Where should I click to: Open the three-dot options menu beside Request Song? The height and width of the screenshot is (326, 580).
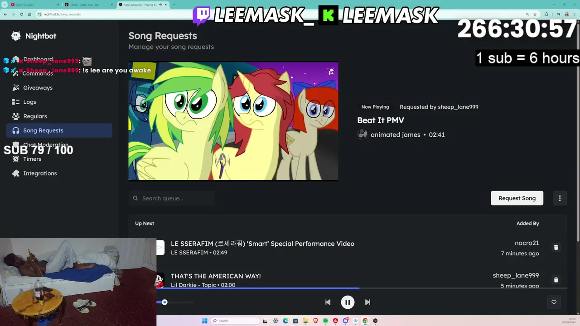pos(560,198)
